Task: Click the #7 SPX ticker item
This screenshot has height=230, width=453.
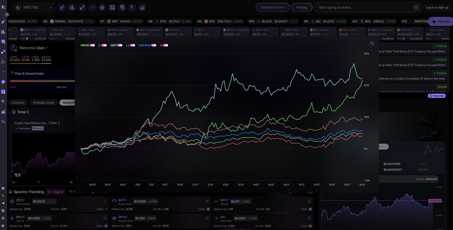Action: [121, 21]
